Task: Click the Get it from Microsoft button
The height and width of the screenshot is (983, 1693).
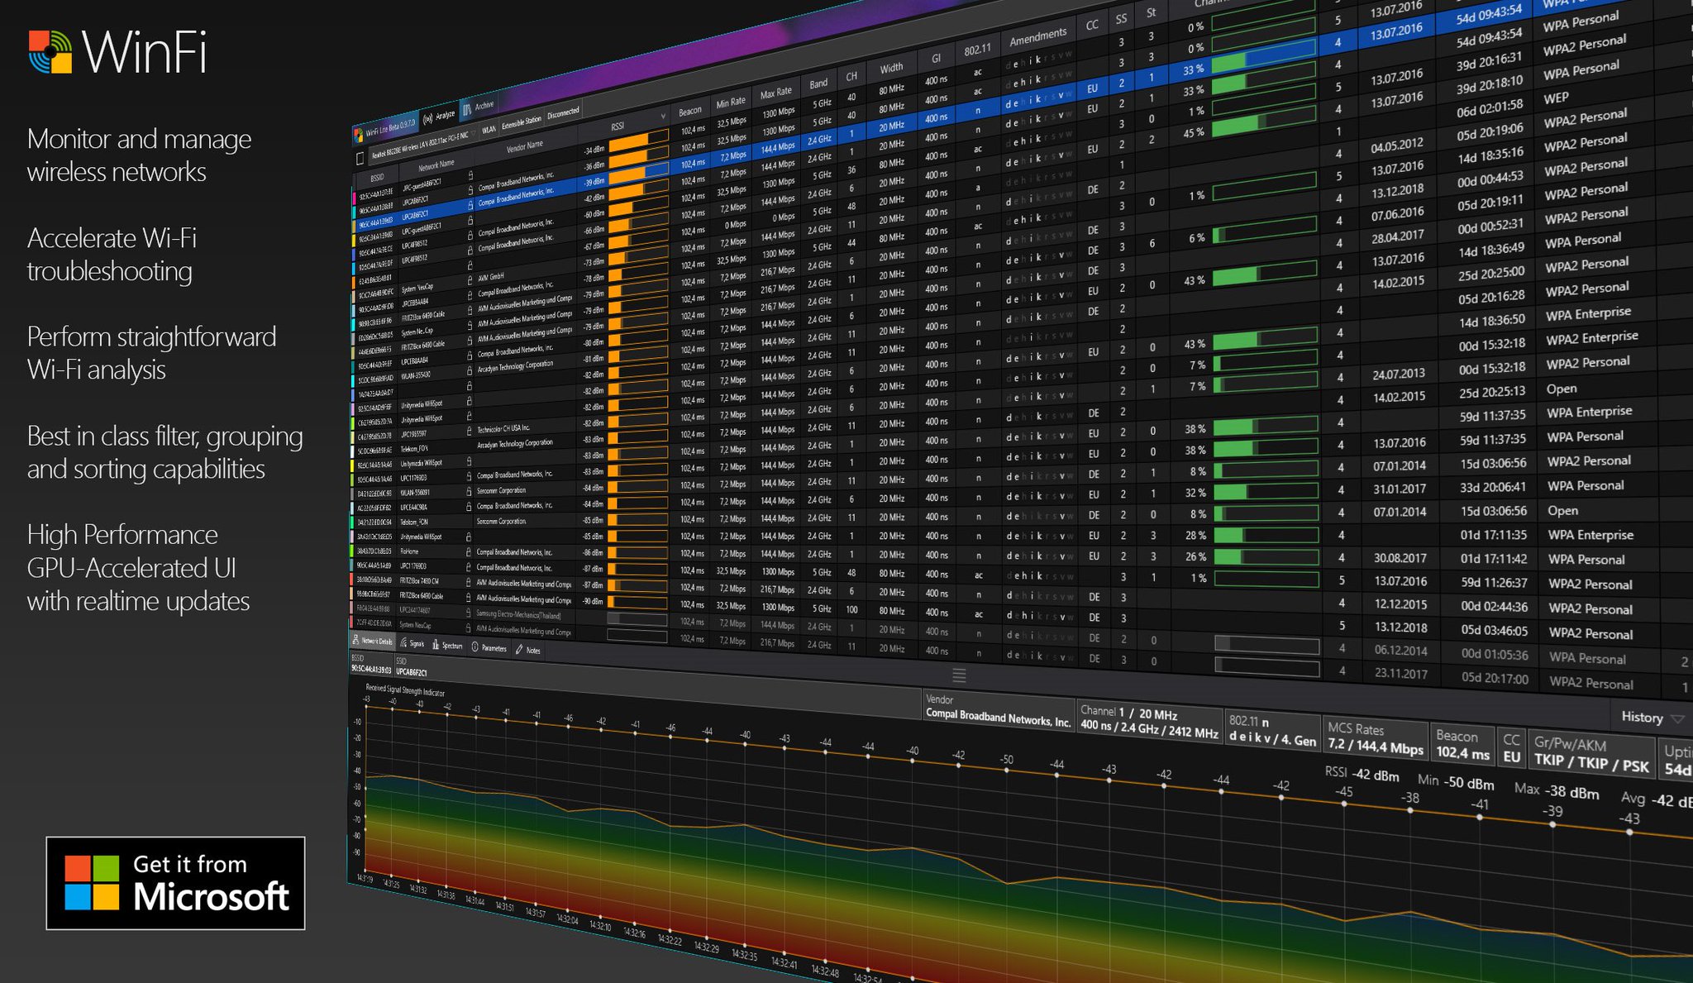Action: pyautogui.click(x=175, y=882)
